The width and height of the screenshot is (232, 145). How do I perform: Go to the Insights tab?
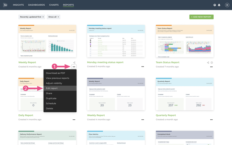(18, 5)
